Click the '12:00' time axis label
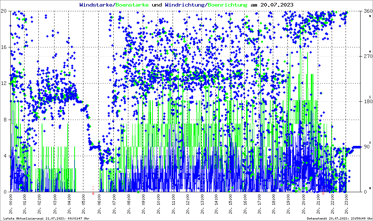373x221 pixels. point(188,199)
